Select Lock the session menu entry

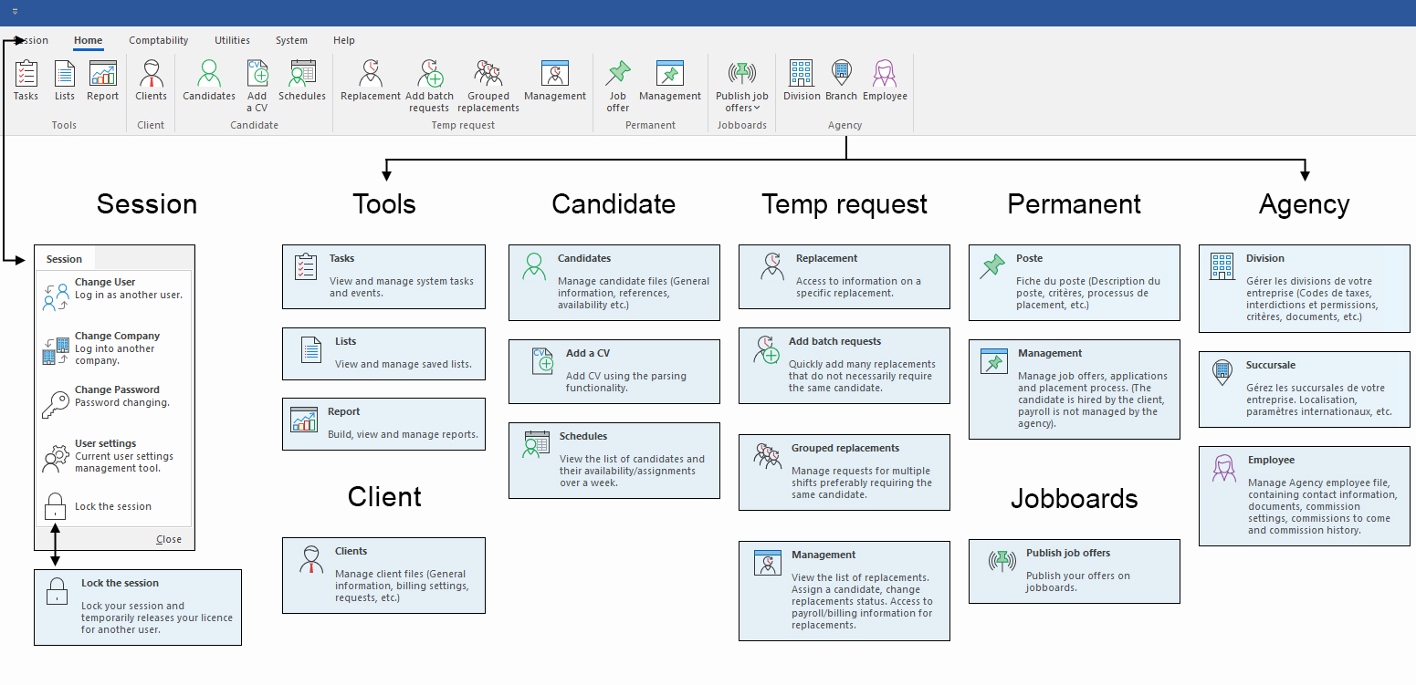click(x=112, y=506)
